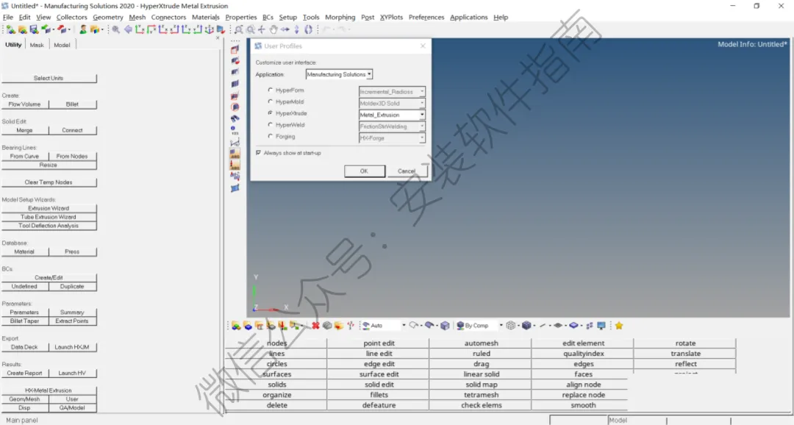This screenshot has width=794, height=425.
Task: Click the open folder icon in top toolbar
Action: tap(23, 29)
